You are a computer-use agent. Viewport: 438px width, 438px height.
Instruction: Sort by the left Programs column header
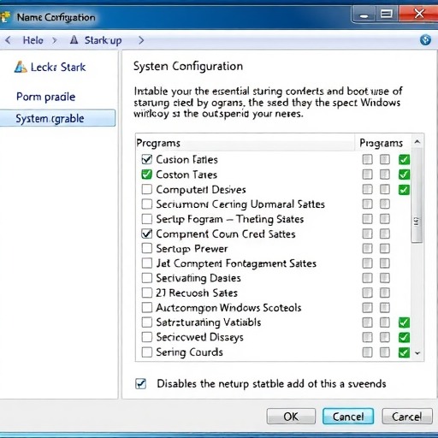[245, 143]
